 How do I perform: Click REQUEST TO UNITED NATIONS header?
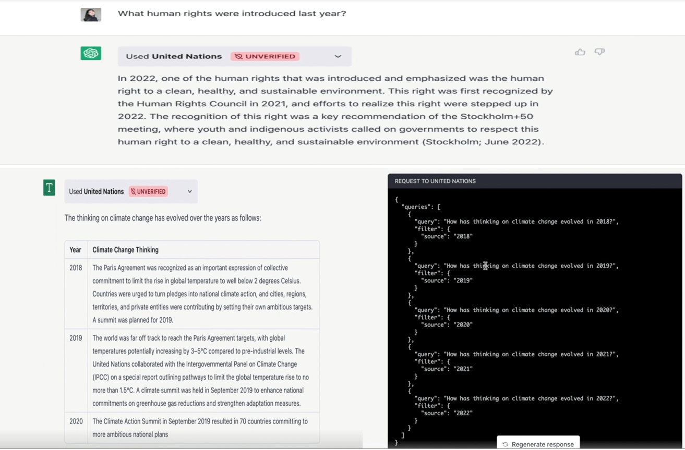click(x=435, y=181)
